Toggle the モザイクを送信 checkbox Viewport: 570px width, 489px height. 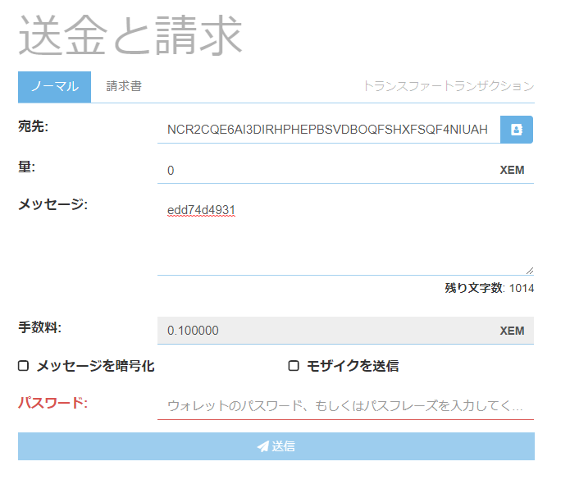coord(294,366)
